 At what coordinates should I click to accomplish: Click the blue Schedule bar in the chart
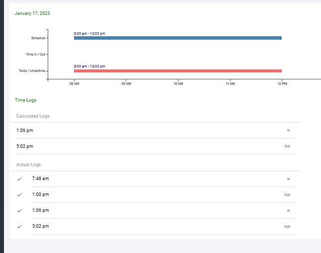(x=177, y=38)
